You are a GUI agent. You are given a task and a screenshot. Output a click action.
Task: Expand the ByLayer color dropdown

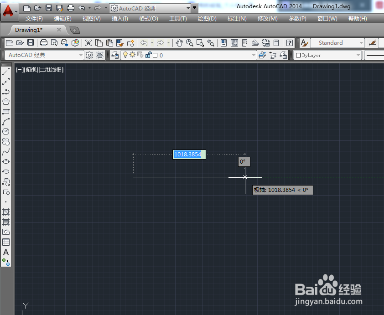point(358,55)
